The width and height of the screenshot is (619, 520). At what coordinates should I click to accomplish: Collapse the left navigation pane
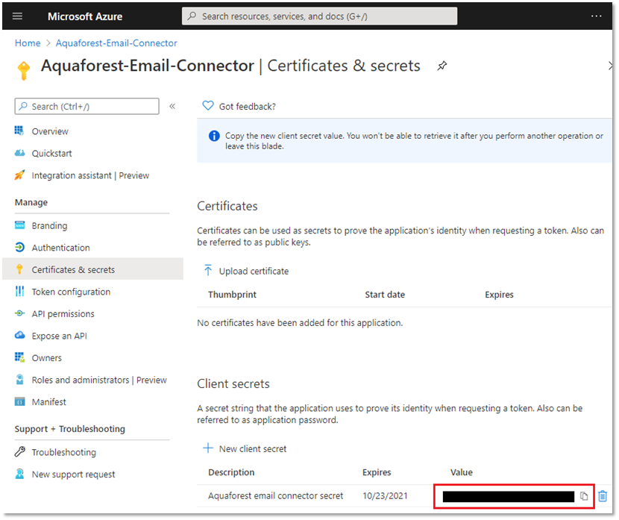172,106
